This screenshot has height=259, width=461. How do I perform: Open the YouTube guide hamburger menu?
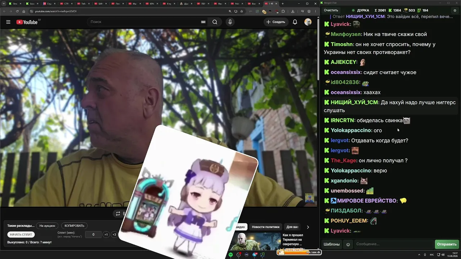[x=8, y=22]
